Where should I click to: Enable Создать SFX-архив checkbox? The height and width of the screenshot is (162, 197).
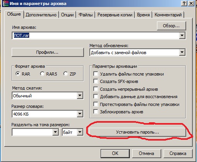96,81
